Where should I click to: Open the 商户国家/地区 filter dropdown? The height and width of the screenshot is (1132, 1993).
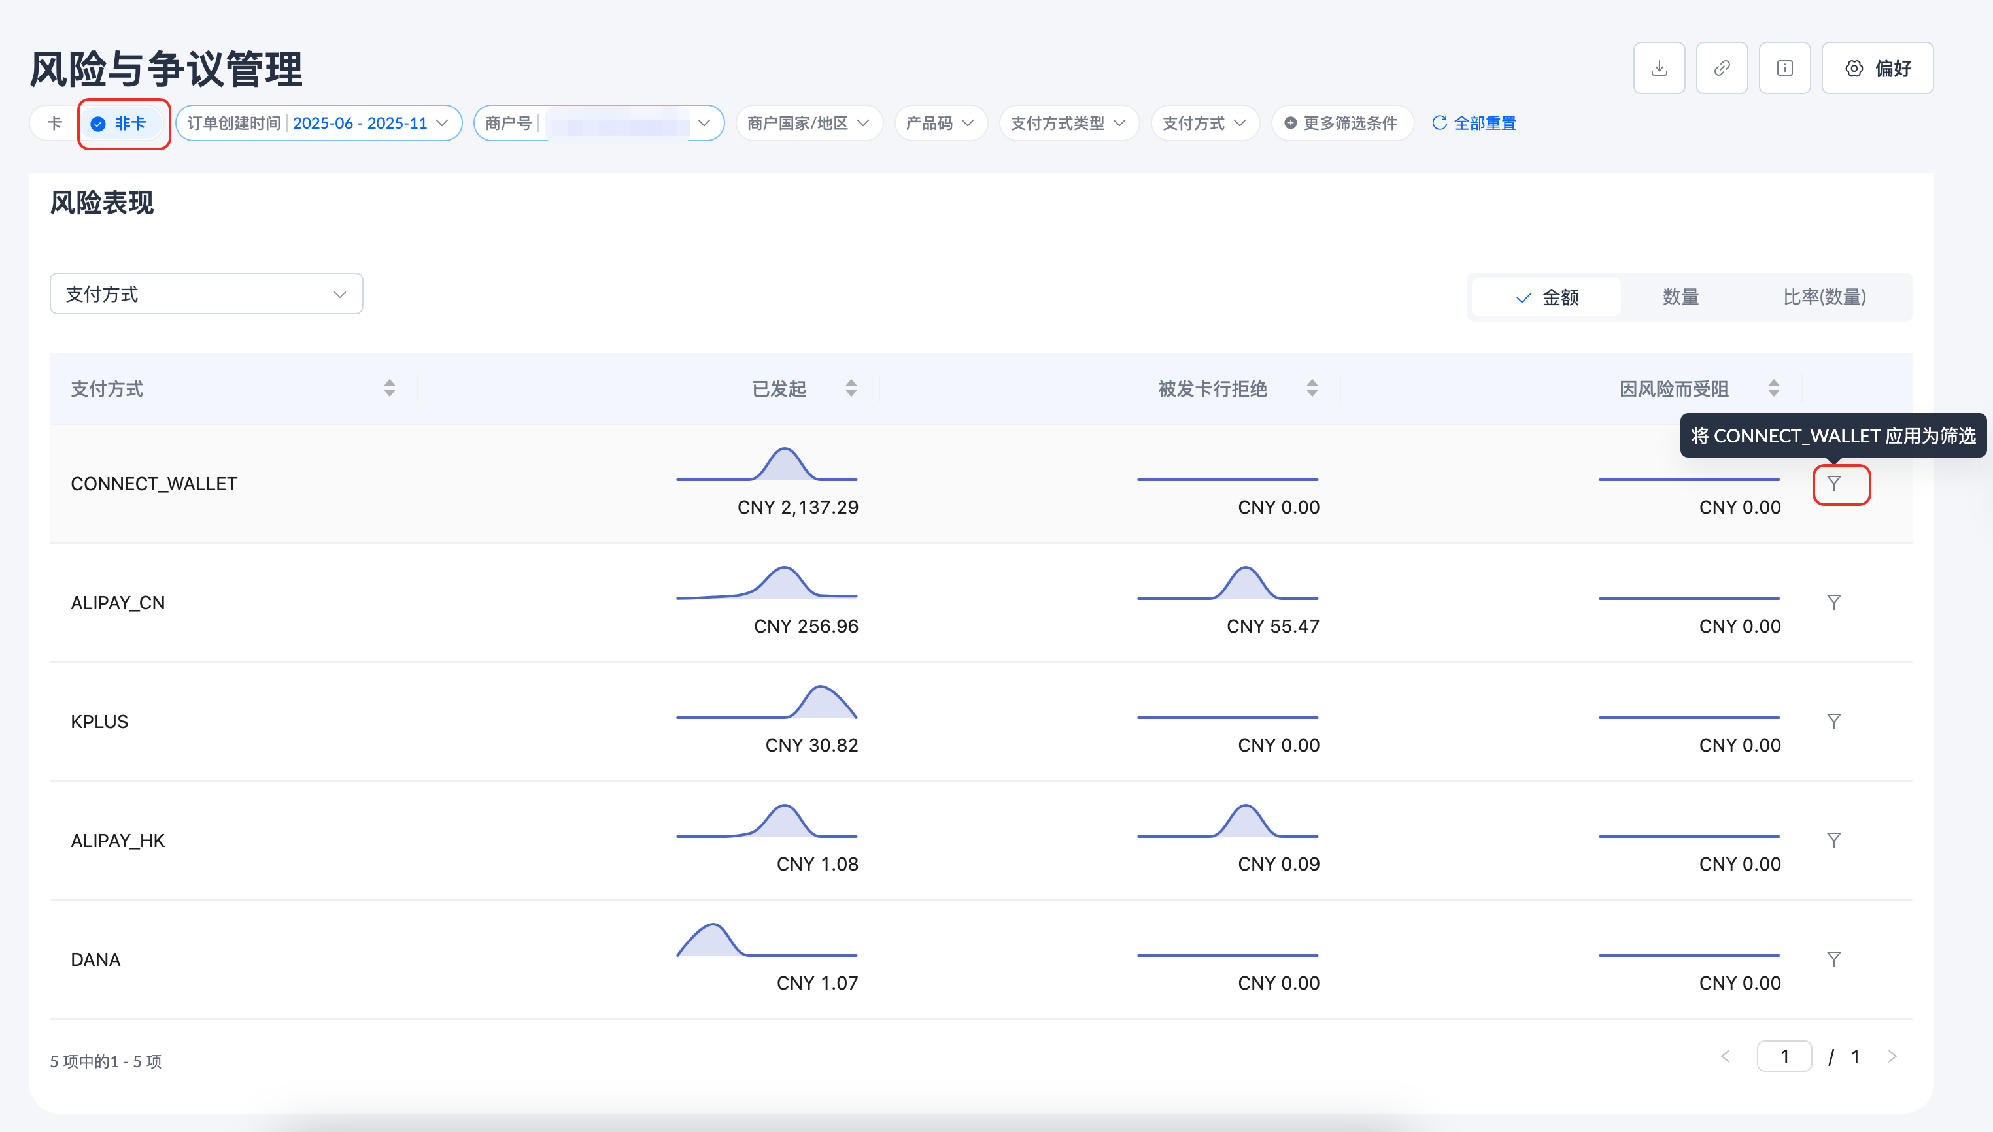click(x=808, y=124)
